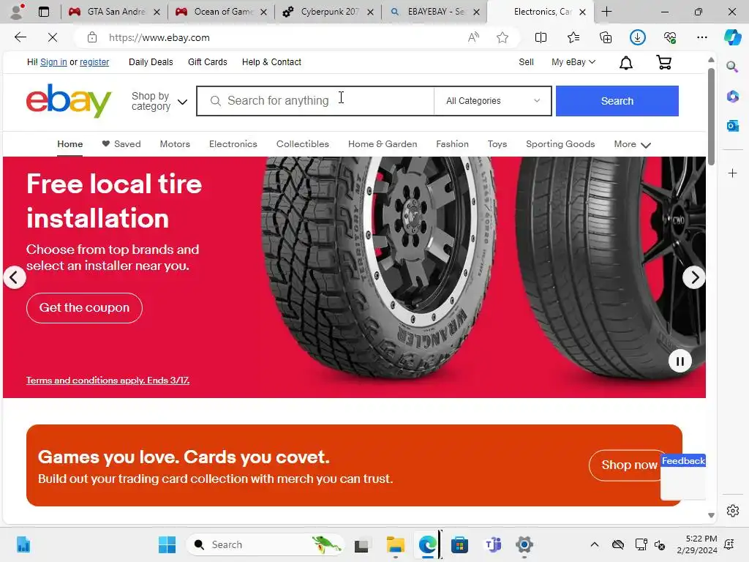Click the Sign in link
The width and height of the screenshot is (749, 562).
tap(53, 62)
